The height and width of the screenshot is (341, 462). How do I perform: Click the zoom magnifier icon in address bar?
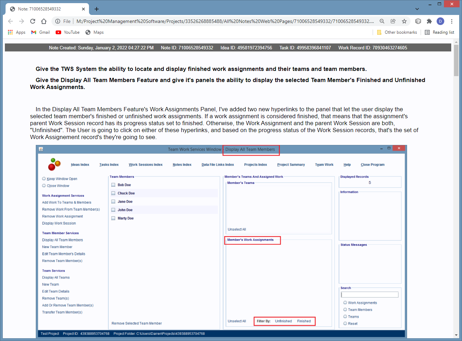click(382, 21)
